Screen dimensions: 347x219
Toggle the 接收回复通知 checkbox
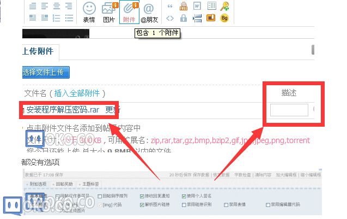(x=142, y=196)
